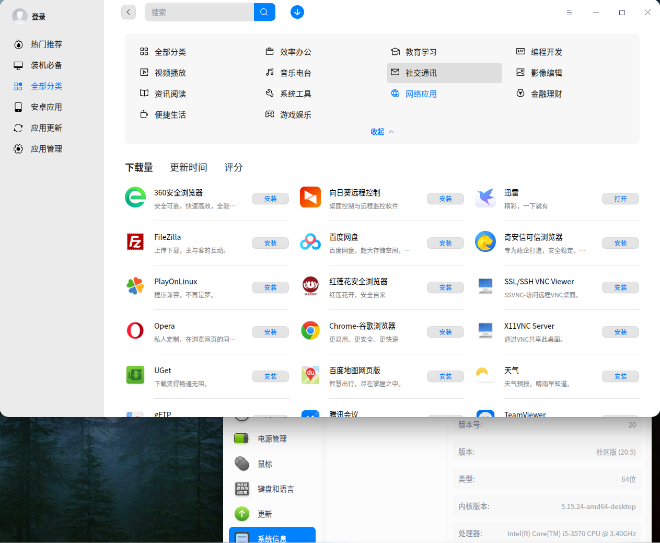The width and height of the screenshot is (660, 543).
Task: Switch sorting to 更新时间
Action: 188,167
